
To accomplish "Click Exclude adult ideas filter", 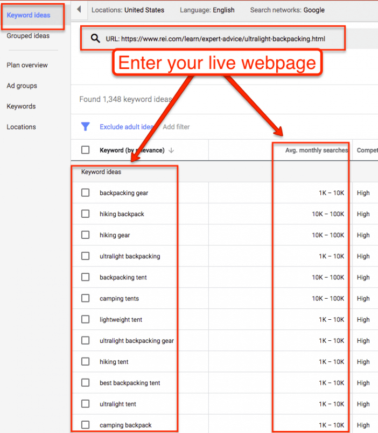I will 127,127.
